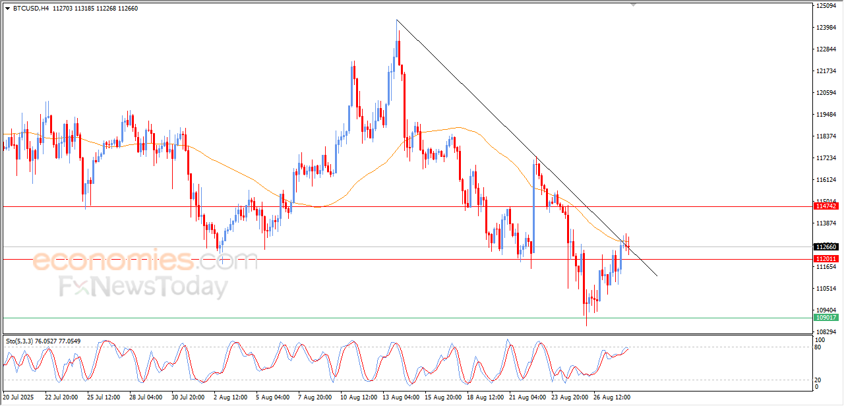The height and width of the screenshot is (406, 844).
Task: Click the 120594 price axis value
Action: pos(826,93)
